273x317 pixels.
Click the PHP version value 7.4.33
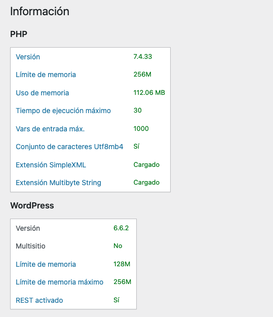pyautogui.click(x=142, y=57)
